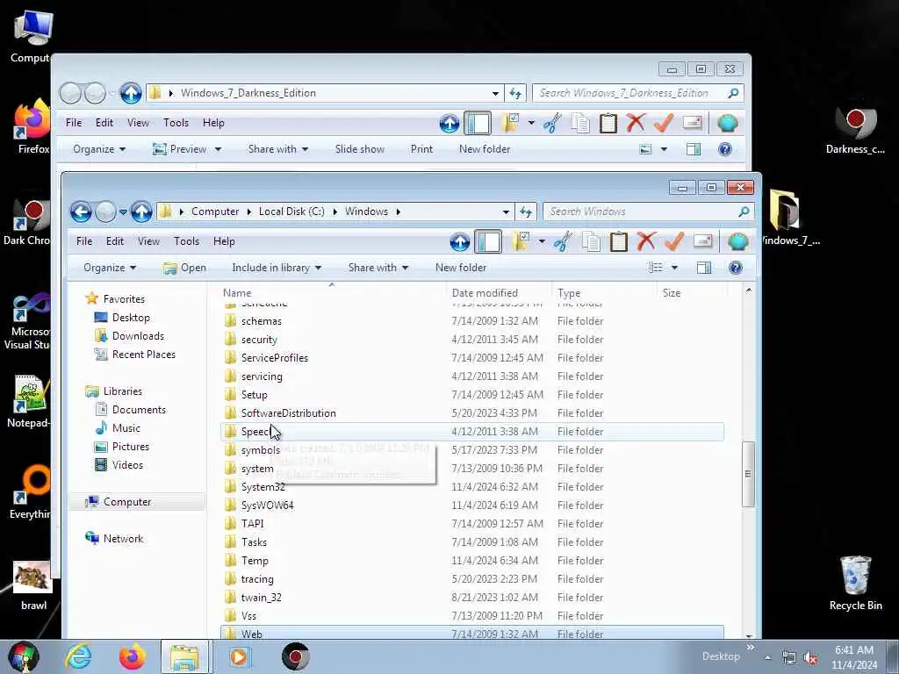899x674 pixels.
Task: Open the Organize dropdown in Darkness Edition window
Action: [98, 149]
